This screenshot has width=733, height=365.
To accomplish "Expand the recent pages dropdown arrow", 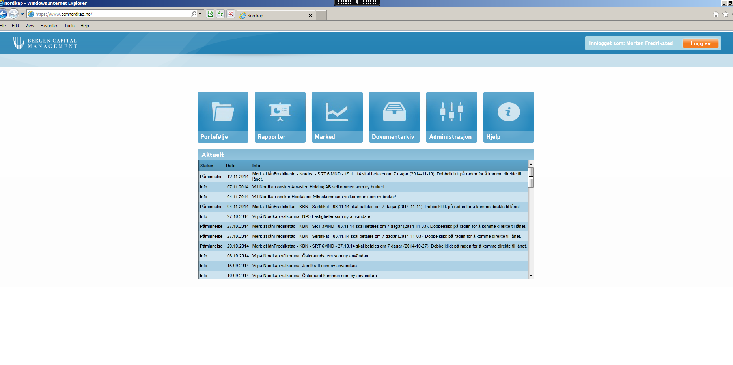I will tap(22, 14).
